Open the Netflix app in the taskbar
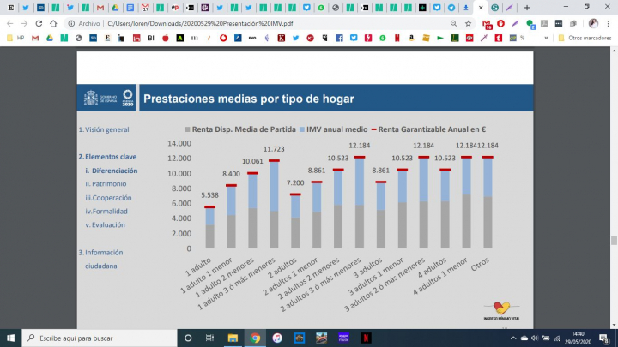This screenshot has width=618, height=347. coord(366,338)
